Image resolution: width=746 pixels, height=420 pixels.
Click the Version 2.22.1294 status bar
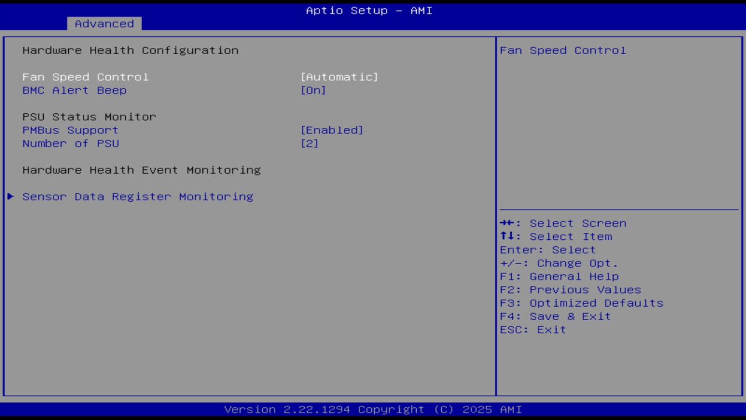click(369, 409)
